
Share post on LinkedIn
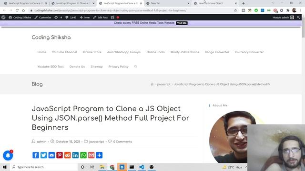pyautogui.click(x=75, y=155)
